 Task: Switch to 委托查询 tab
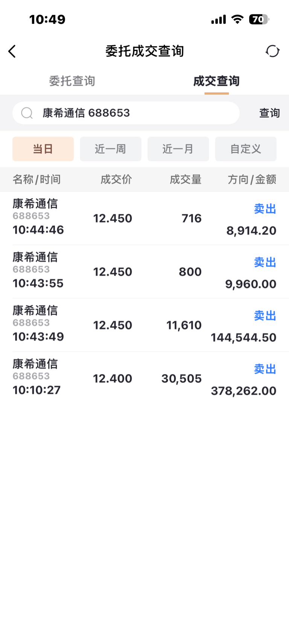pos(72,81)
